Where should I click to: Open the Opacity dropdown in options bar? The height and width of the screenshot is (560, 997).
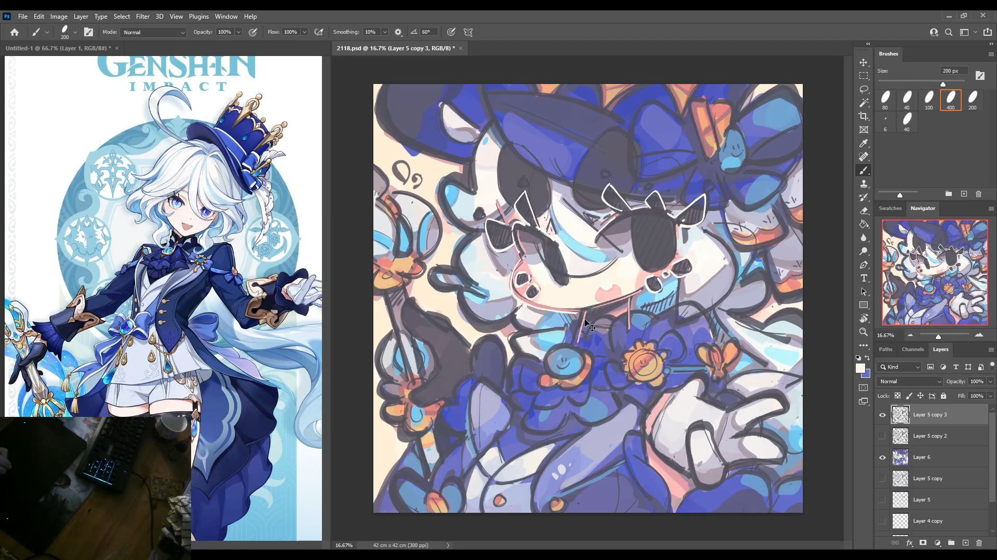[238, 32]
